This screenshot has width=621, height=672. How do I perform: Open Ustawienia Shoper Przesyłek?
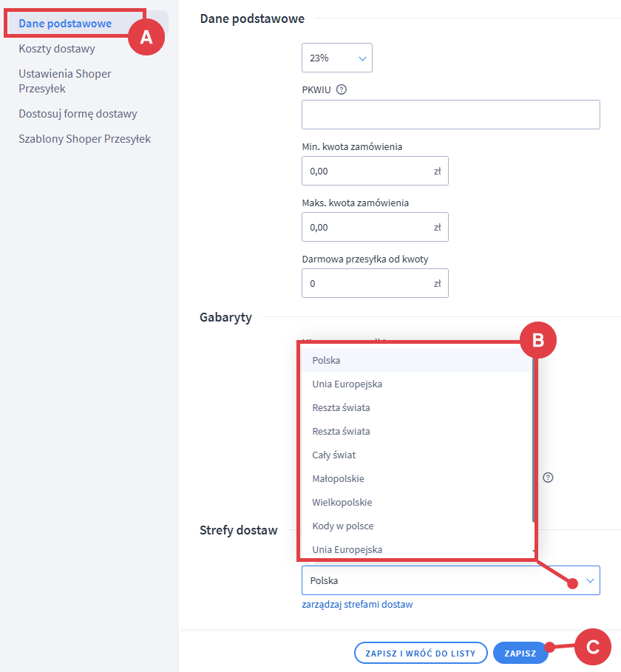(x=65, y=81)
